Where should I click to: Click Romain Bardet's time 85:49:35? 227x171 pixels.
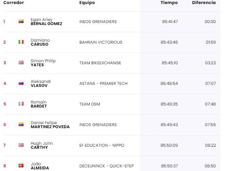[x=169, y=104]
